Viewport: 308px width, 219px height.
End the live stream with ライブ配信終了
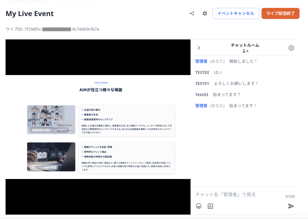pyautogui.click(x=280, y=13)
